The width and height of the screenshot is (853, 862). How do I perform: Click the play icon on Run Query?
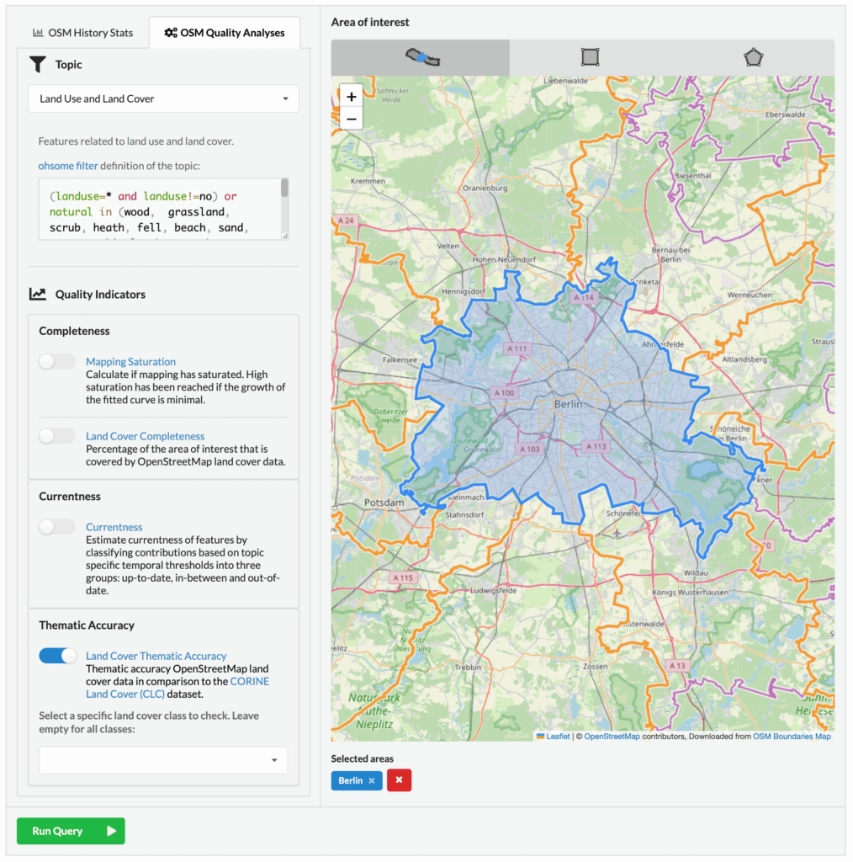point(111,831)
